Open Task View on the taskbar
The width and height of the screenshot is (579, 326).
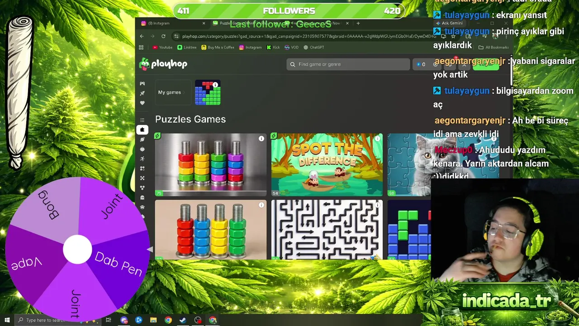pos(108,320)
